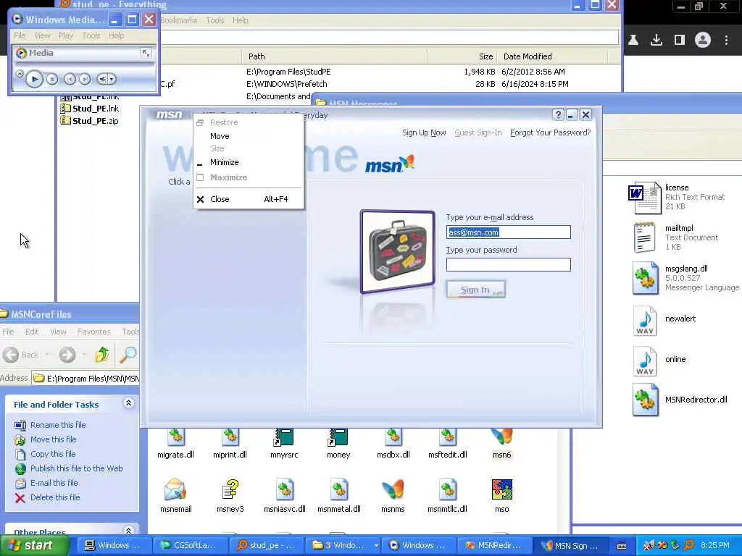Click Rename this file task
This screenshot has height=556, width=742.
pyautogui.click(x=58, y=425)
